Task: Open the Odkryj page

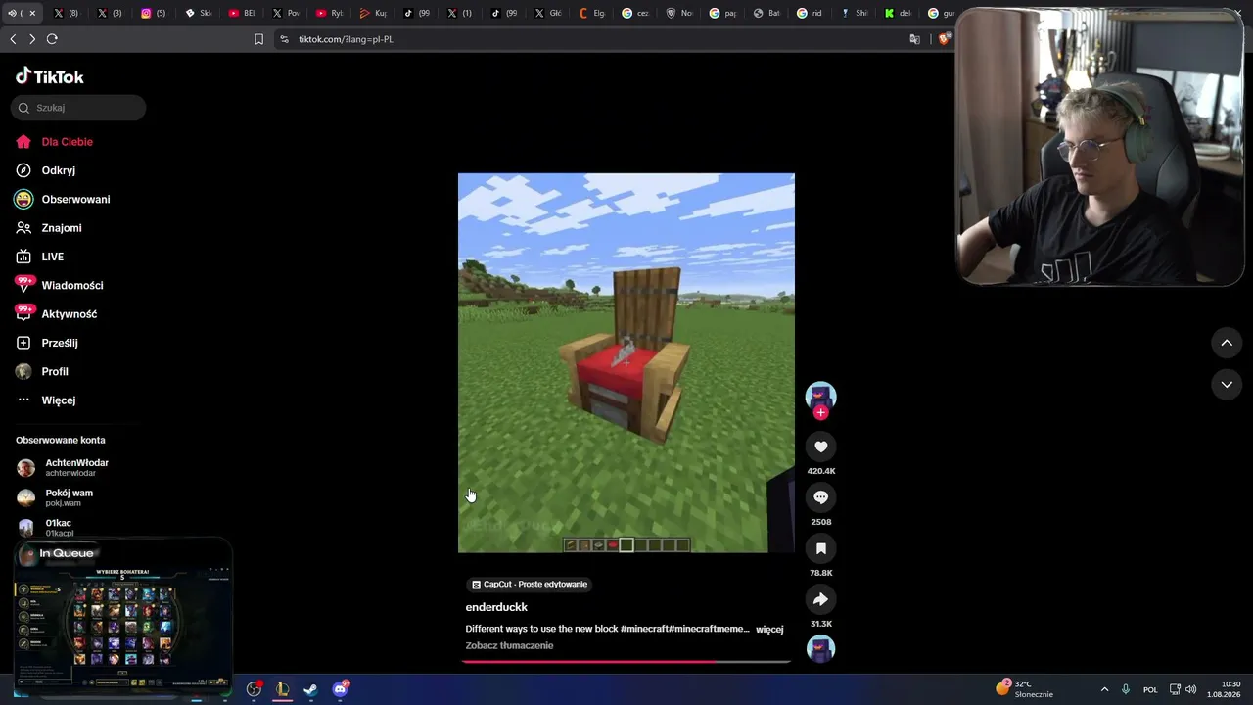Action: coord(58,170)
